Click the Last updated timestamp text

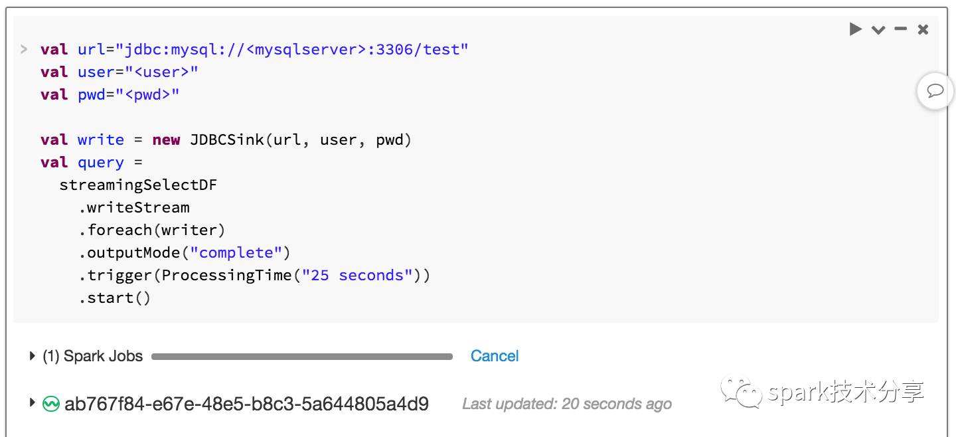(x=567, y=404)
